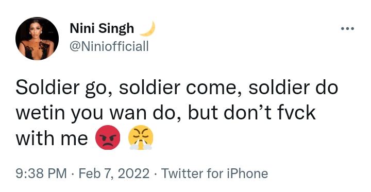Open the Nini Singh display name link
Viewport: 371px width, 192px height.
coord(102,29)
